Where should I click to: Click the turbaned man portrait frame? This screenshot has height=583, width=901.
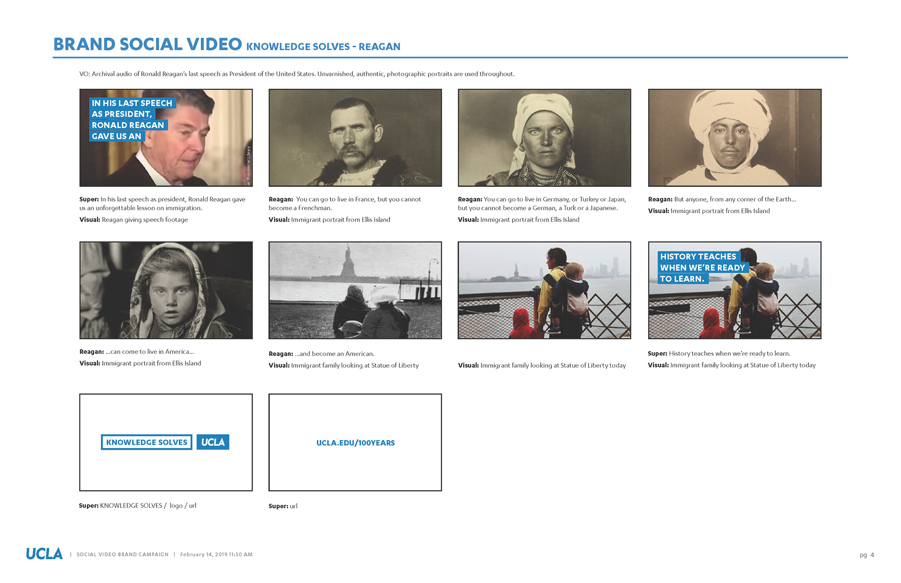click(735, 138)
